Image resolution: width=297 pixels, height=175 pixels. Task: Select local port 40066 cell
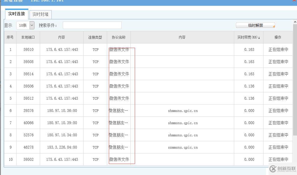click(x=28, y=123)
